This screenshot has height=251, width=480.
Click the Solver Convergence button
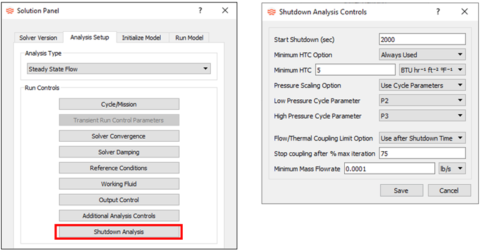pyautogui.click(x=119, y=135)
